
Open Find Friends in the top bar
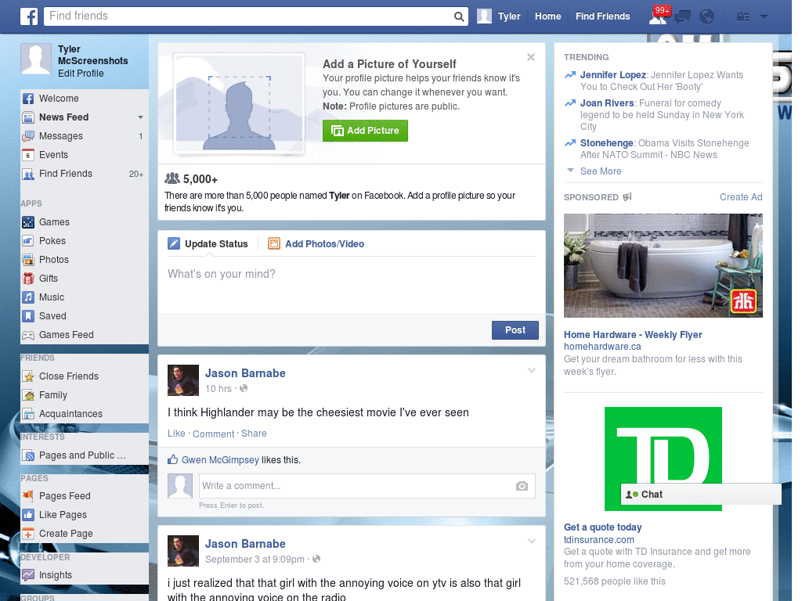(x=602, y=16)
